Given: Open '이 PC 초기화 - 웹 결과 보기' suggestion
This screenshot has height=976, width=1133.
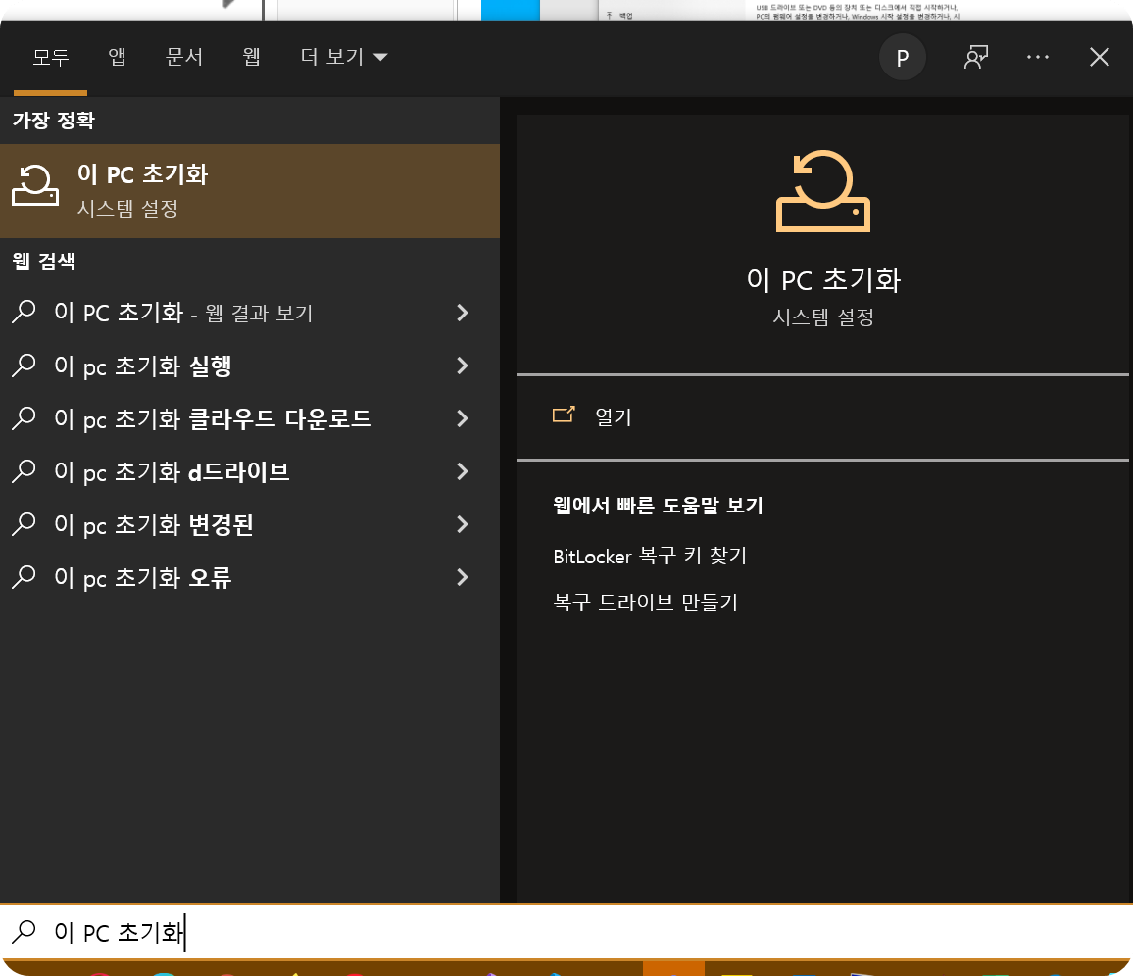Looking at the screenshot, I should 249,313.
